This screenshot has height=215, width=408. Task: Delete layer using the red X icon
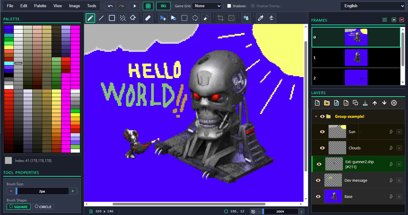[346, 103]
